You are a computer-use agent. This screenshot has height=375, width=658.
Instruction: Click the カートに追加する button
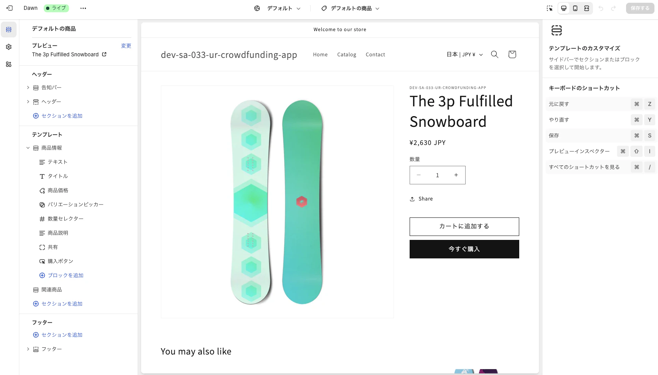[464, 226]
